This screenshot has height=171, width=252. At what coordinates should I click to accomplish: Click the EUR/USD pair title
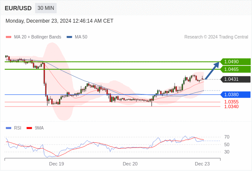click(18, 8)
